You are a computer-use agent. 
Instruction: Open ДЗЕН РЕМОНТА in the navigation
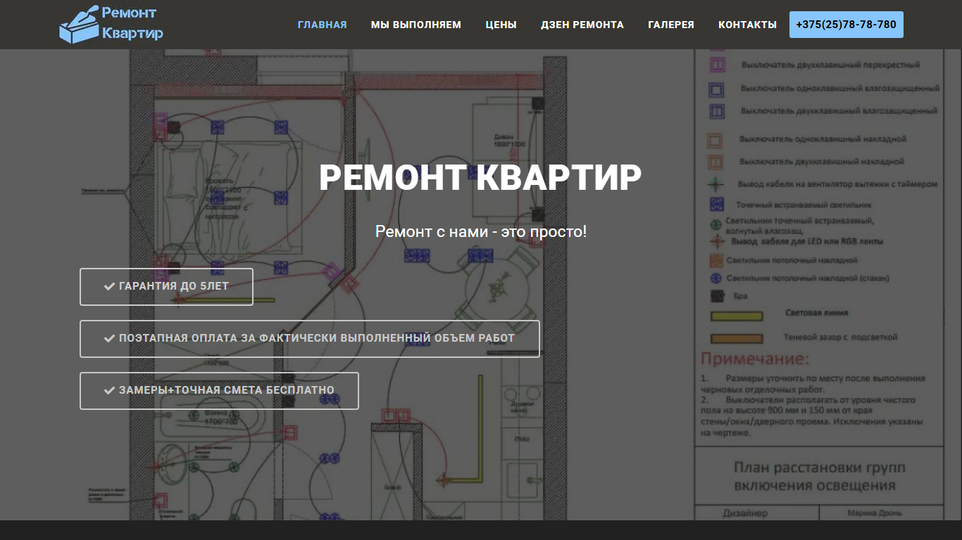click(x=582, y=25)
